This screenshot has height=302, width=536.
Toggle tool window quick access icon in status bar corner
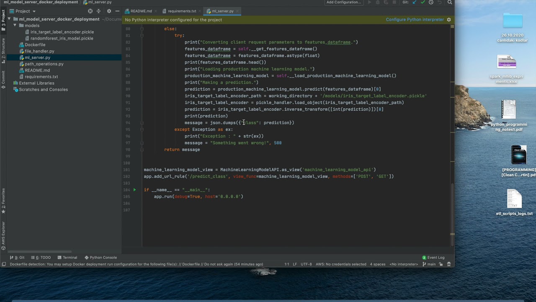coord(4,264)
